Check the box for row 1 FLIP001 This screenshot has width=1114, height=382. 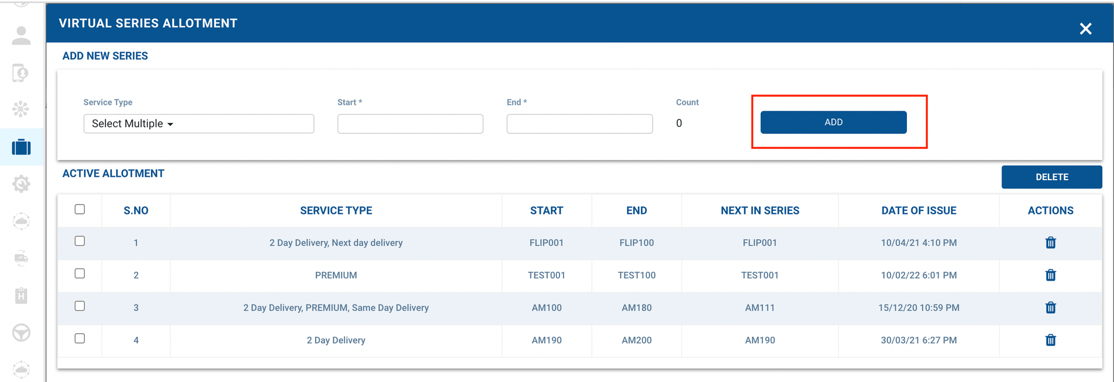point(80,241)
